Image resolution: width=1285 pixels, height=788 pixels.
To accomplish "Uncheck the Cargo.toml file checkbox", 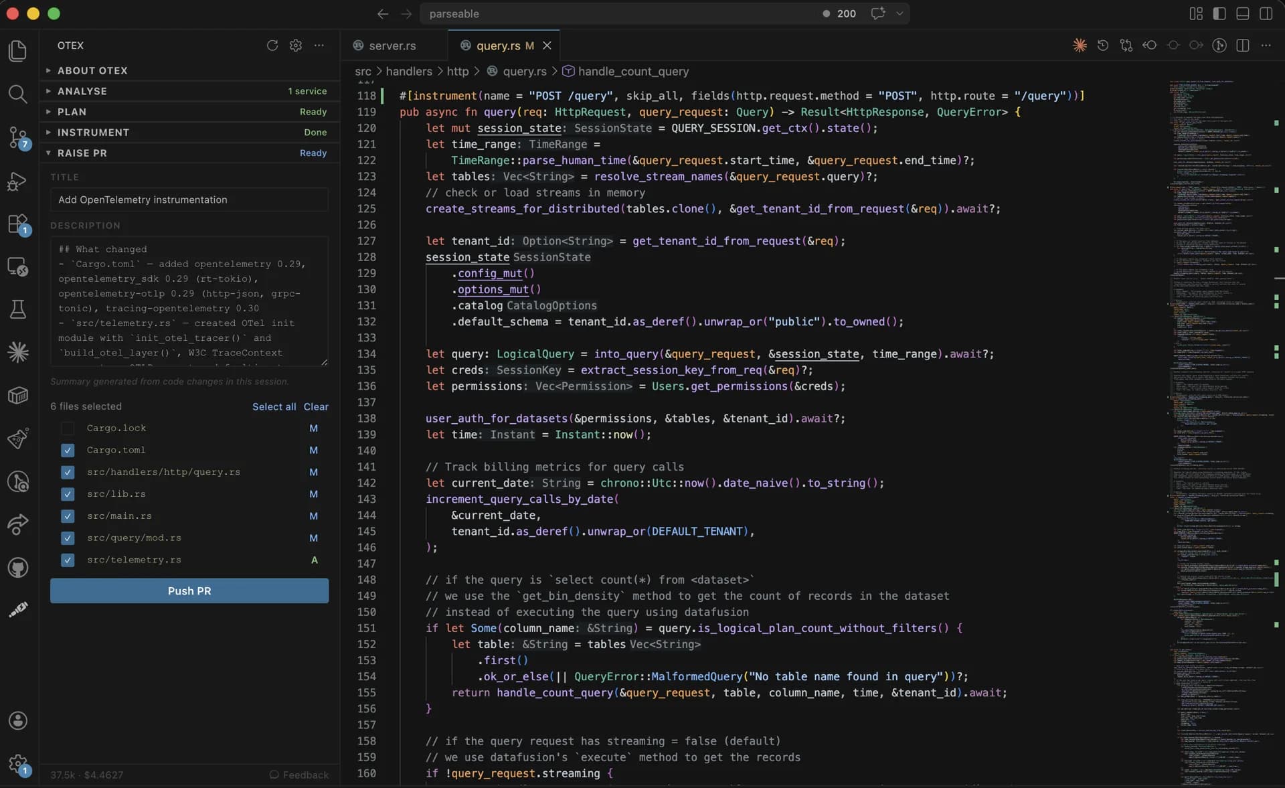I will pos(68,451).
